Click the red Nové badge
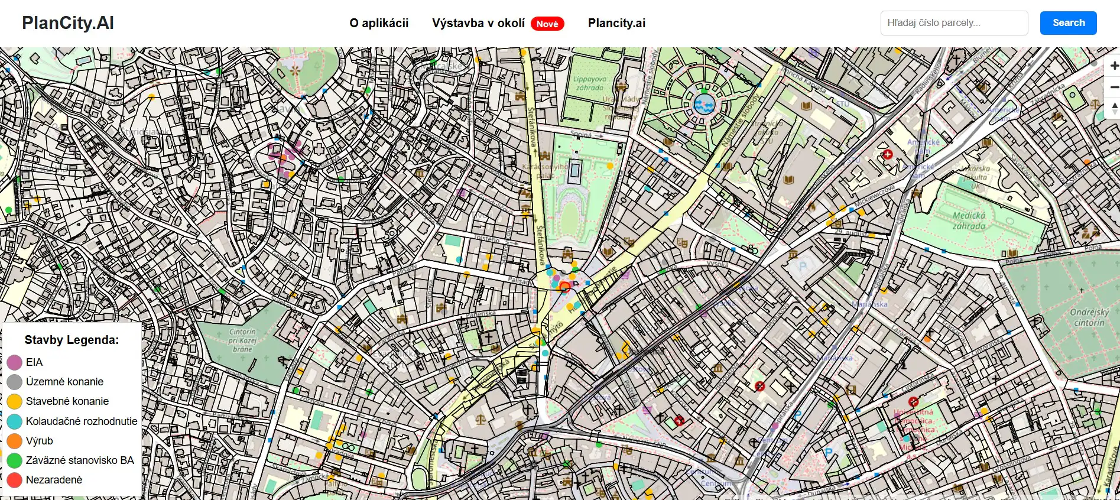 (547, 24)
